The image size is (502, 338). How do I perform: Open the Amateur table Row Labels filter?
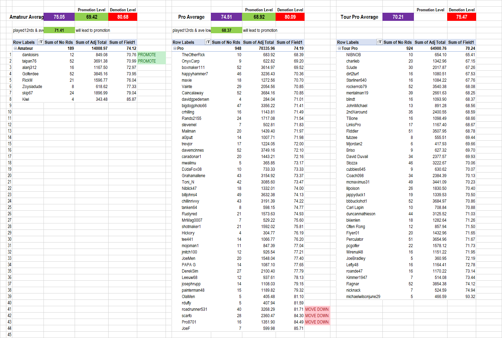[40, 42]
